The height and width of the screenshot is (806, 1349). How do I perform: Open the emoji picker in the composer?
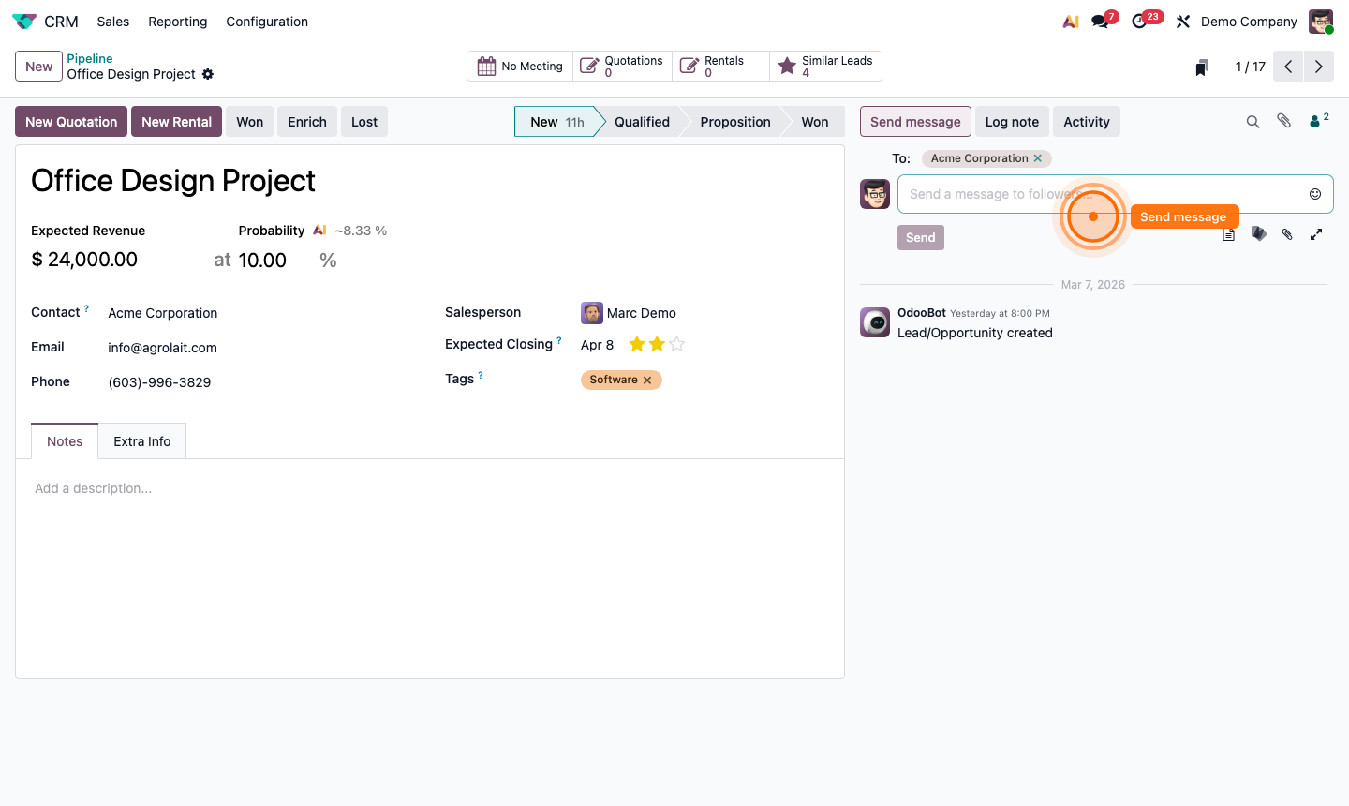tap(1315, 193)
